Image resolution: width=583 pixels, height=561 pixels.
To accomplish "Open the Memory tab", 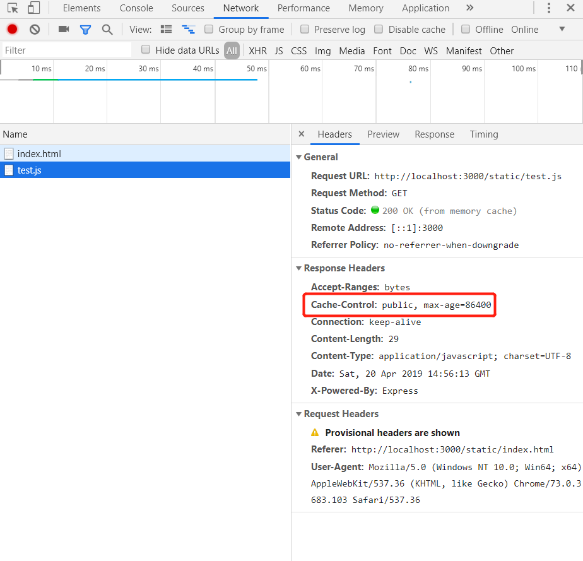I will coord(366,8).
